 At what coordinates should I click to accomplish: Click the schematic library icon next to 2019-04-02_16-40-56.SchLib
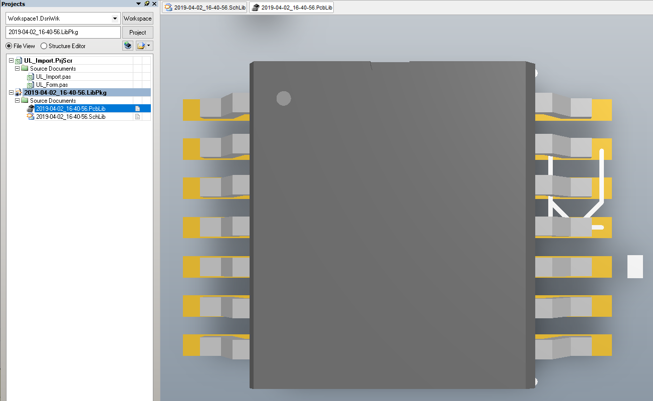[31, 116]
